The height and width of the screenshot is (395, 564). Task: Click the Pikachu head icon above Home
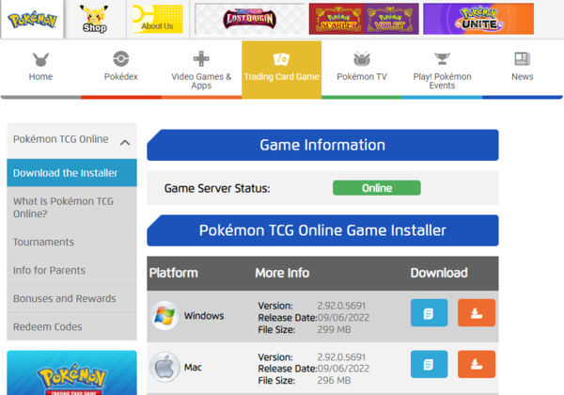40,59
